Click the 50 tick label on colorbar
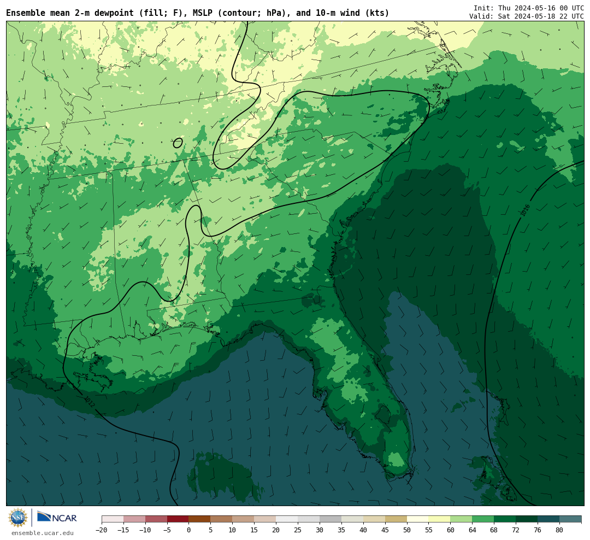 (x=407, y=530)
